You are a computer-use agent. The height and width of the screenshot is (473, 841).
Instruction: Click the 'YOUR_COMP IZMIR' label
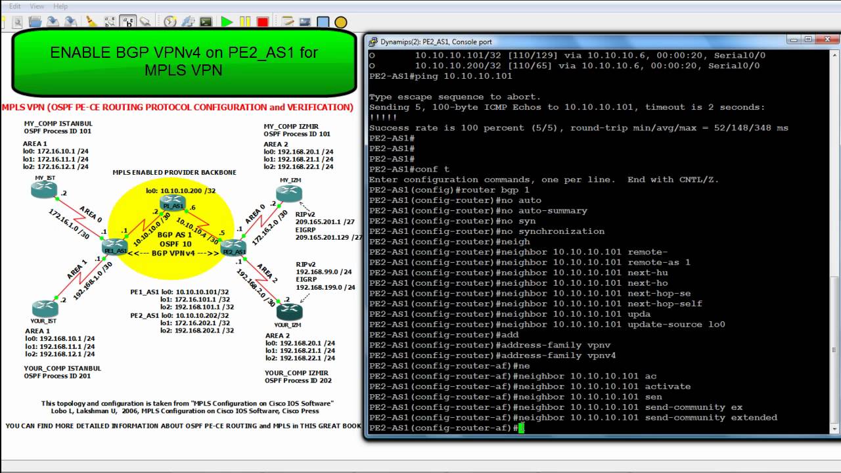(298, 372)
